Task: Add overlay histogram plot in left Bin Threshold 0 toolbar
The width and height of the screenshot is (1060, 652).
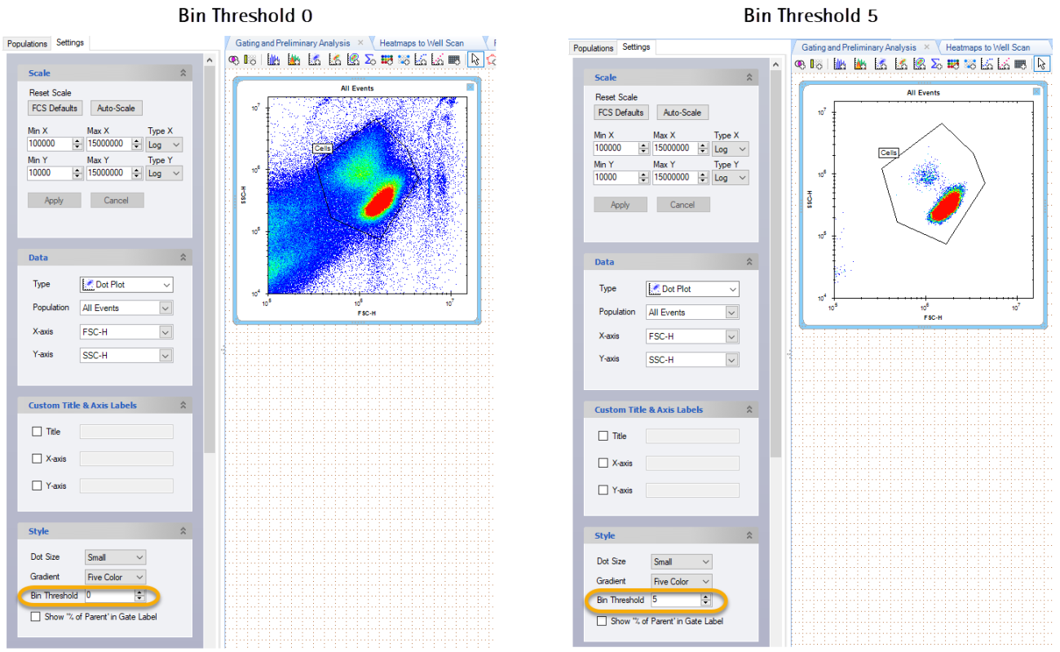Action: (x=294, y=60)
